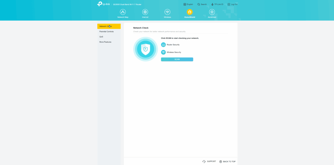Switch to the Internet tab label
The width and height of the screenshot is (334, 165).
(x=145, y=17)
